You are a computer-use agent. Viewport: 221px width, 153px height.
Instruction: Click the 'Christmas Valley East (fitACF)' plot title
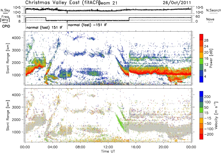click(63, 3)
